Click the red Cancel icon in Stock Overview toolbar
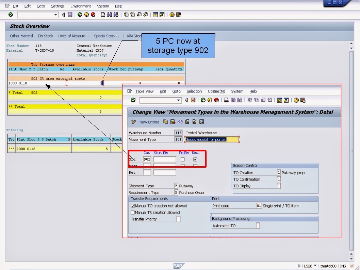Viewport: 360px width, 270px height. point(93,15)
